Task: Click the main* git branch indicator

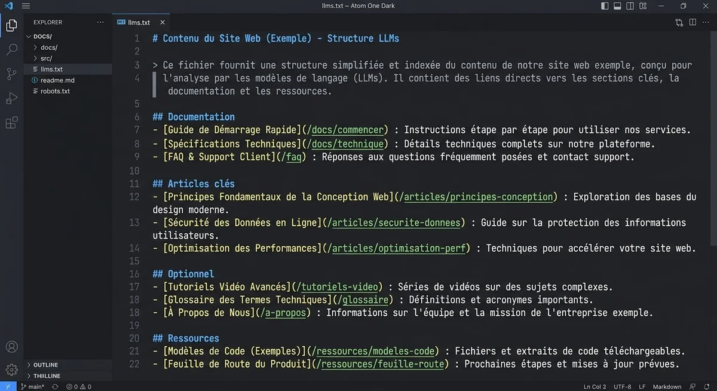Action: [x=32, y=386]
